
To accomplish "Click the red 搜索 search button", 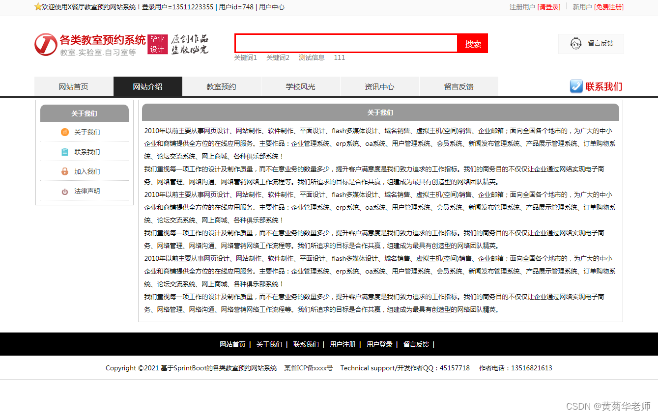I will [x=472, y=43].
